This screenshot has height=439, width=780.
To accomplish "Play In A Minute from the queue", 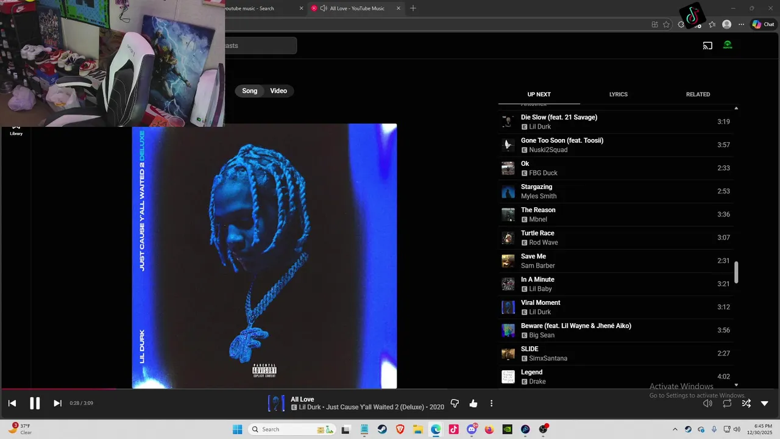I will 615,284.
